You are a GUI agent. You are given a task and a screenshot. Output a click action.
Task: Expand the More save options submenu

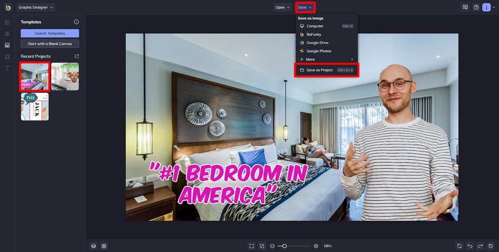point(327,59)
